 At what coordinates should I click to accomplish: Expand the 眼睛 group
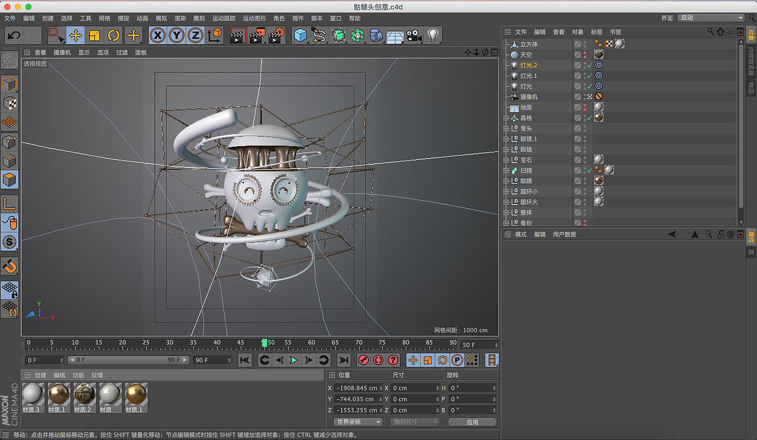click(506, 181)
